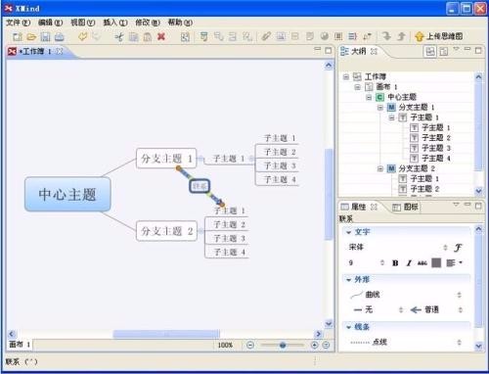Screen dimensions: 489x374
Task: Click the green drill-down arrow icon
Action: pyautogui.click(x=386, y=36)
